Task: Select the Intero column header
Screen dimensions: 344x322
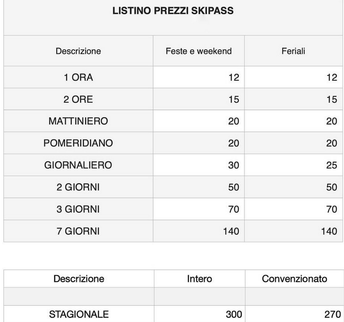Action: point(200,279)
